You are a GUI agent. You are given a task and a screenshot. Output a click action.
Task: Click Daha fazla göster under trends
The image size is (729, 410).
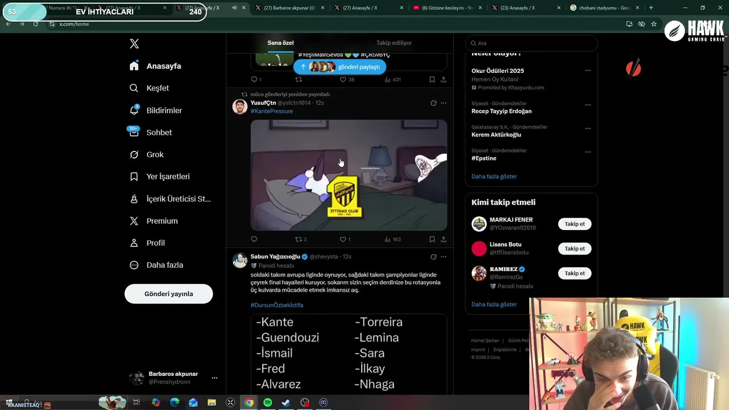tap(494, 177)
